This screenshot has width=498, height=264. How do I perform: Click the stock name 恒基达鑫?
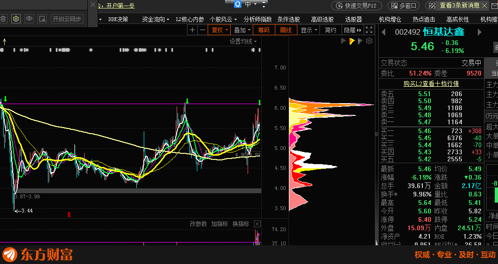tap(444, 32)
